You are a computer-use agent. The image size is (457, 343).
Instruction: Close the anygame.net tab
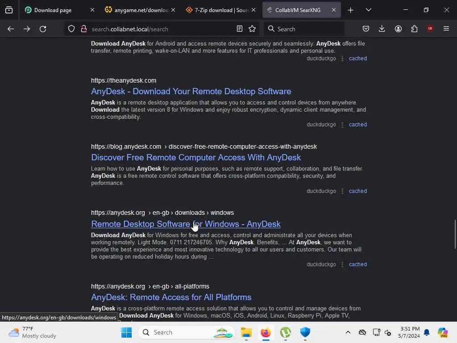173,10
